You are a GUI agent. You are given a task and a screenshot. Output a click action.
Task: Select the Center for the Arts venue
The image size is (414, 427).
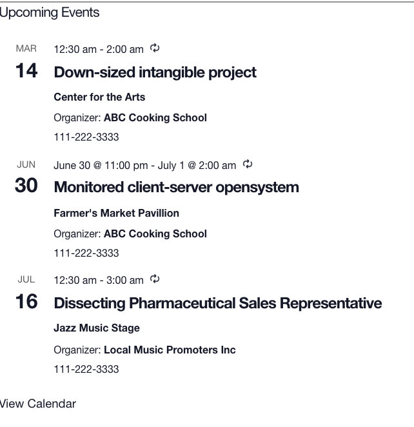(99, 97)
